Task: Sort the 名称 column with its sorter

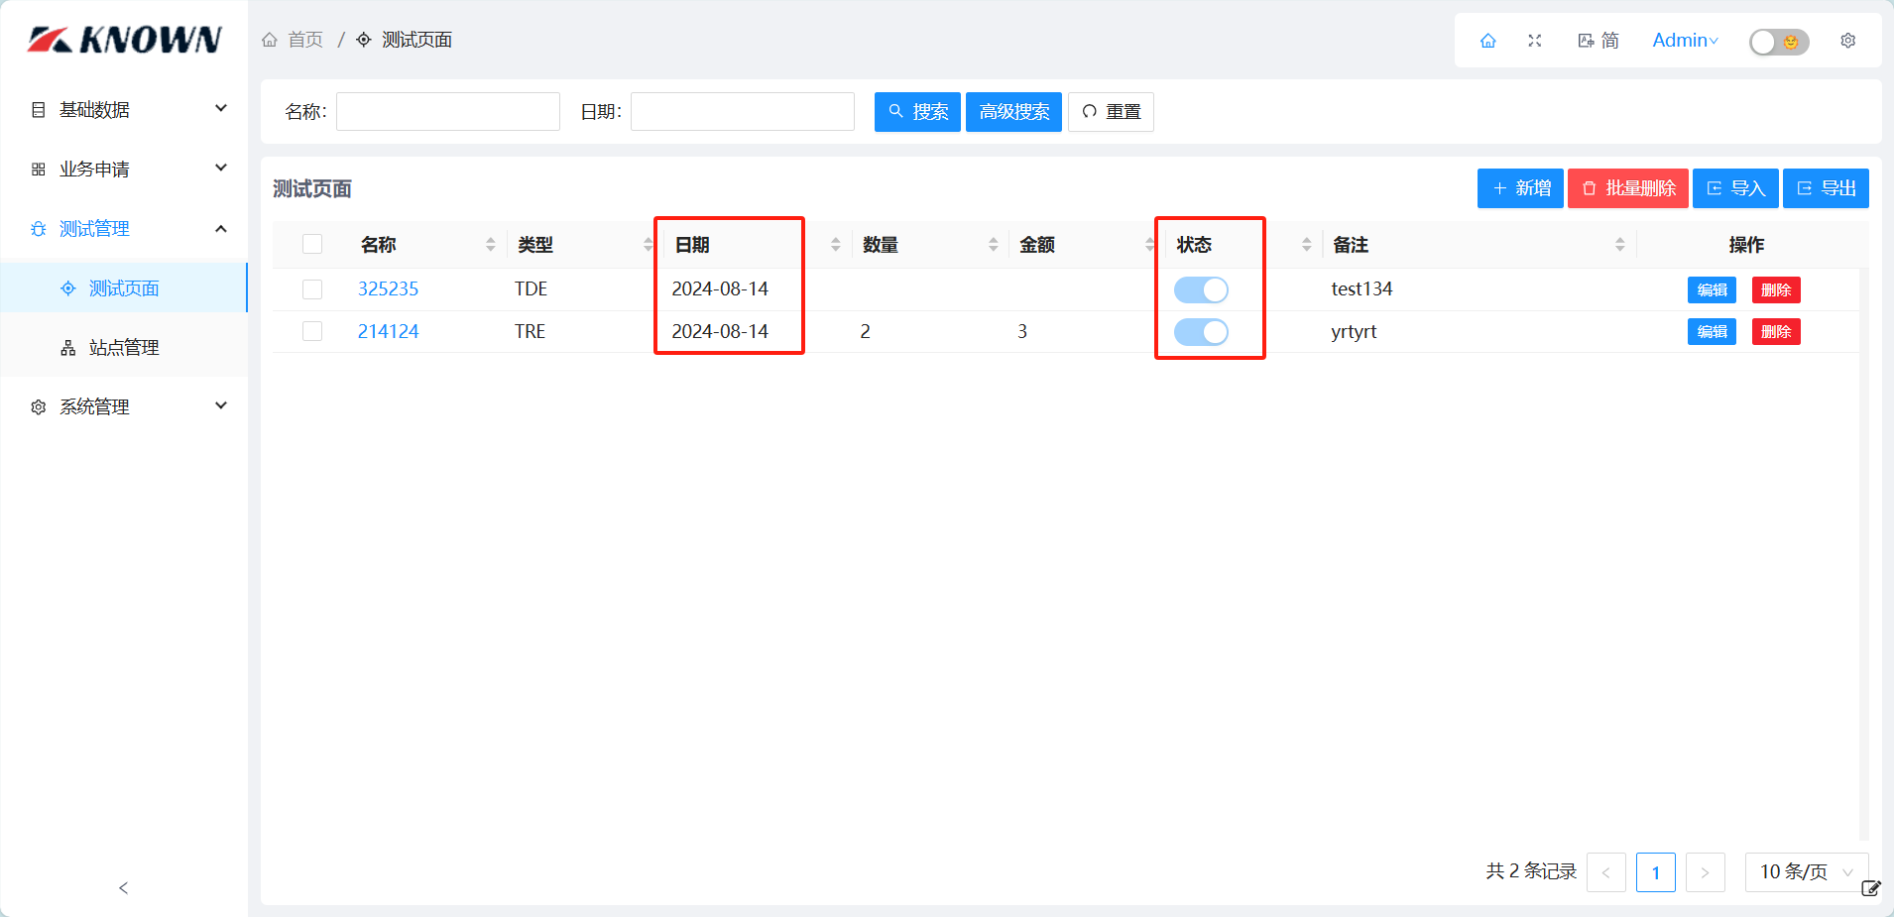Action: [x=491, y=245]
